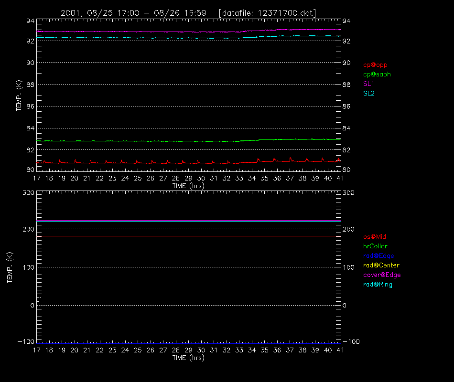
Task: Click the os@Mid legend label
Action: 375,237
